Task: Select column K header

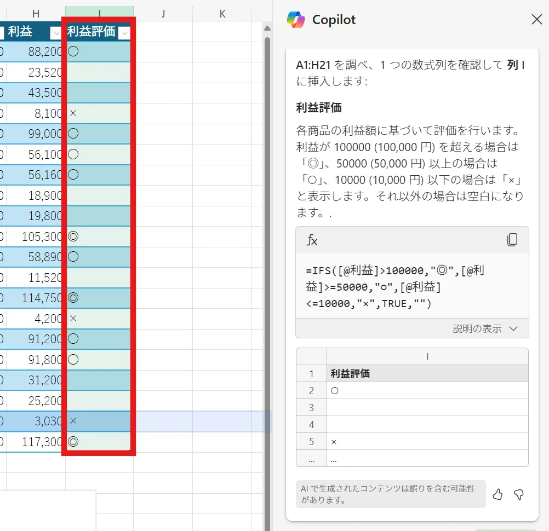Action: tap(222, 13)
